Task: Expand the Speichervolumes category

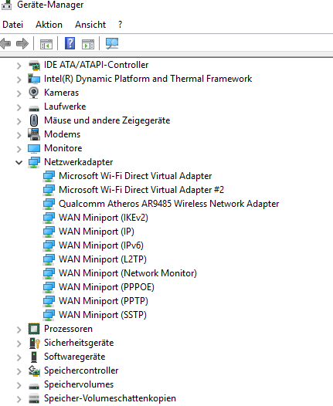Action: pos(19,385)
